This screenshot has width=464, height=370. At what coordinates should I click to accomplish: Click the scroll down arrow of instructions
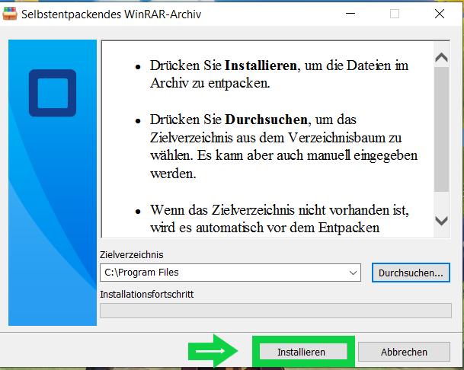pos(441,221)
